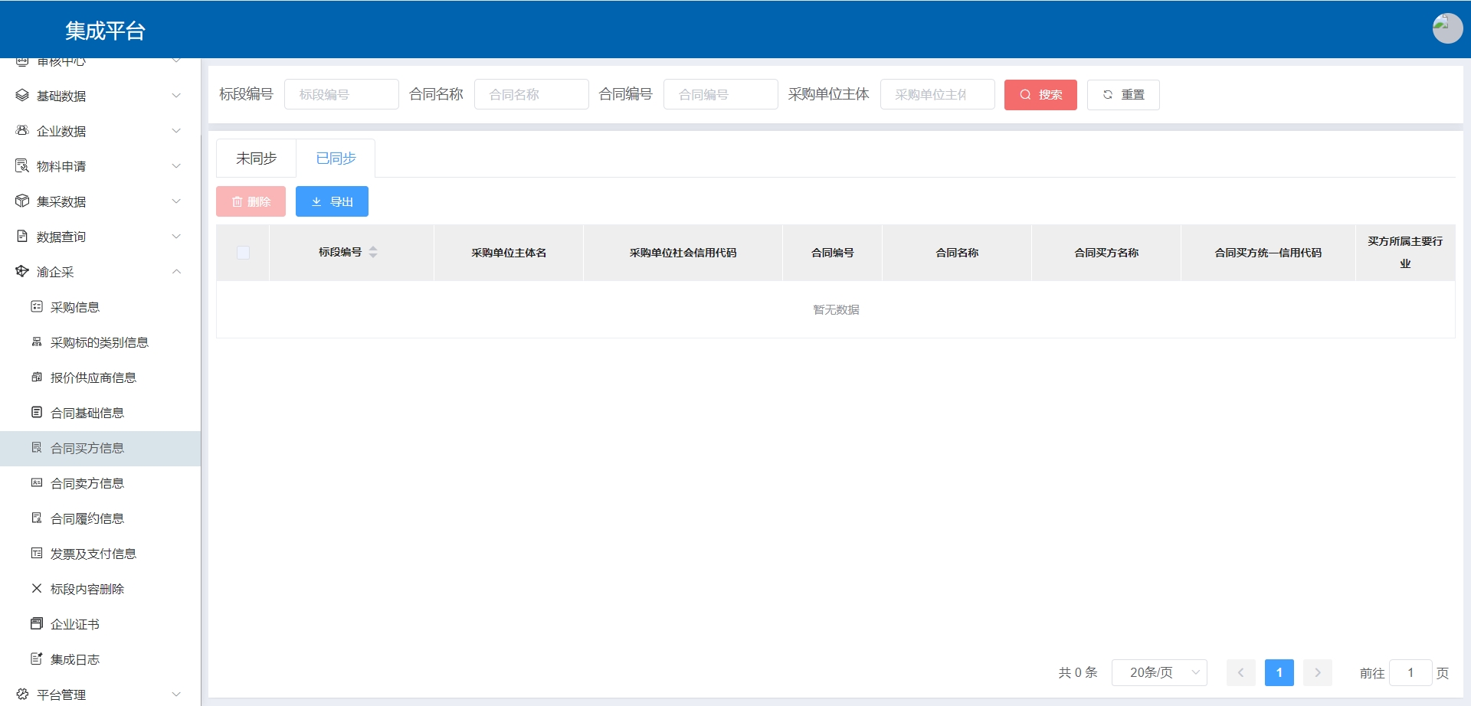This screenshot has height=706, width=1471.
Task: Click the user avatar in the header
Action: point(1446,28)
